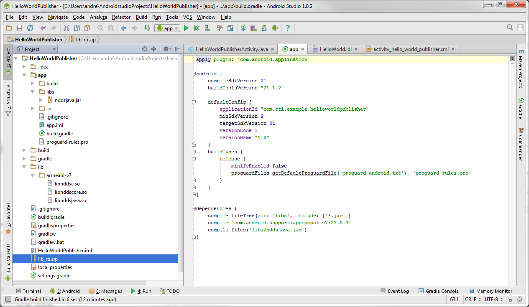
Task: Click the Synchronize toolbar icon
Action: [30, 28]
